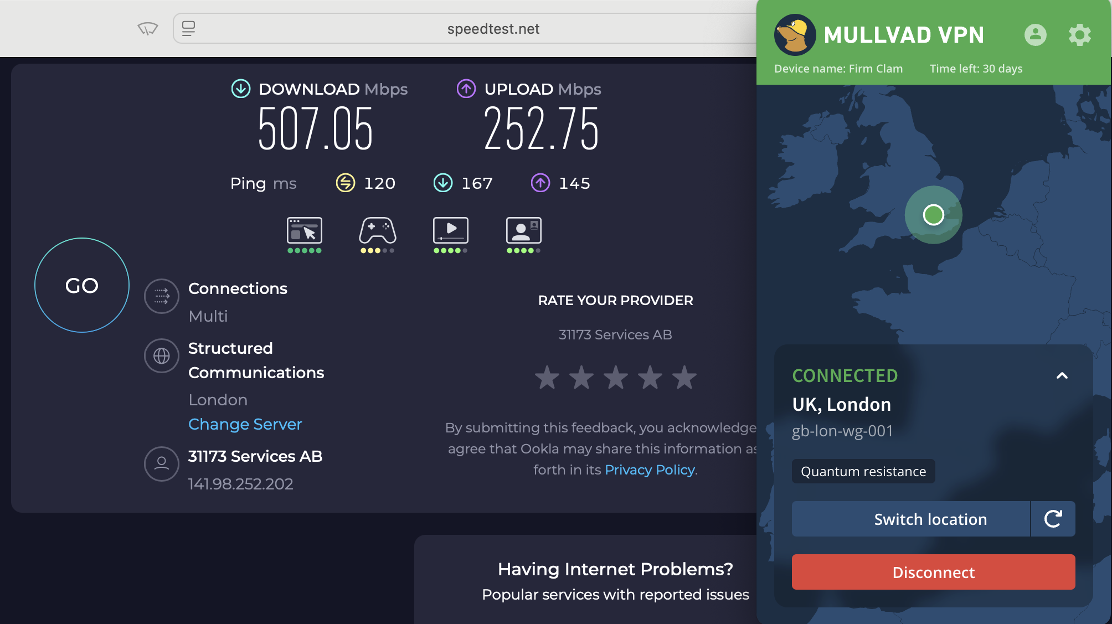This screenshot has width=1112, height=624.
Task: Click the Having Internet Problems? heading
Action: (615, 569)
